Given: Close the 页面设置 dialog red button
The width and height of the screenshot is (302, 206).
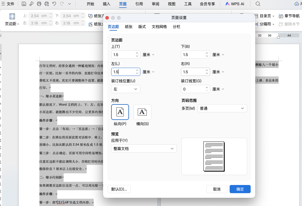Looking at the screenshot, I should pyautogui.click(x=107, y=18).
